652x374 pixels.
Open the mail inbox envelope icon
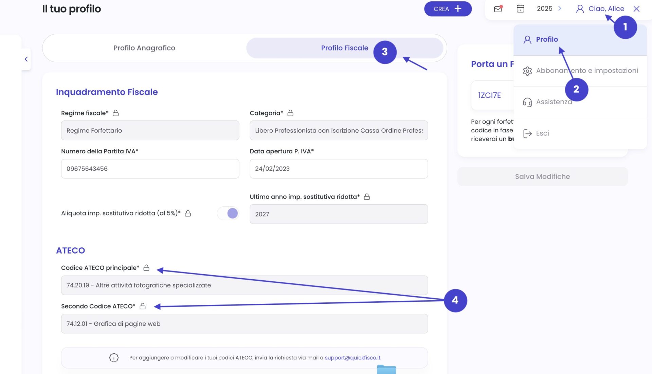click(x=498, y=9)
